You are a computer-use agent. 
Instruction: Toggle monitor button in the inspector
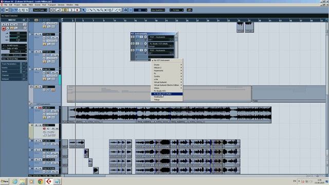[x=8, y=28]
